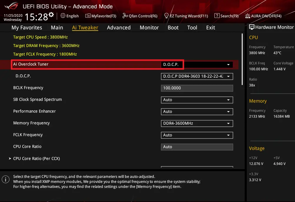Viewport: 295px width, 202px height.
Task: Click the settings list scrollbar
Action: (x=242, y=59)
